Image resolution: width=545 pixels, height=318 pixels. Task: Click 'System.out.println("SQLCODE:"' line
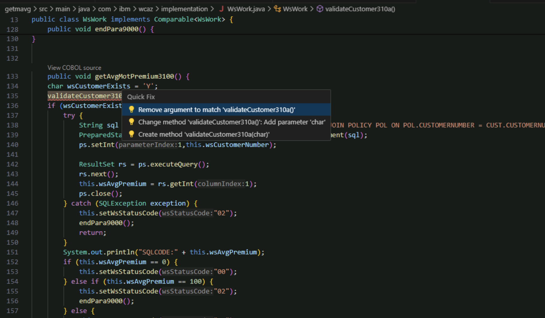164,252
